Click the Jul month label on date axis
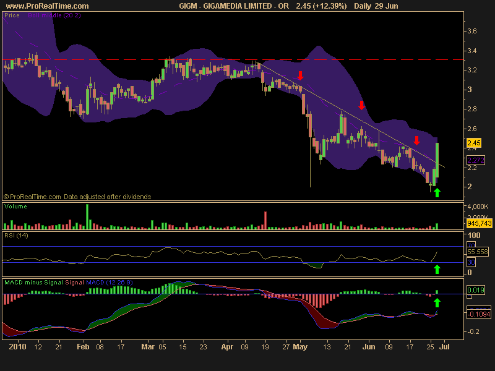The width and height of the screenshot is (495, 371). pyautogui.click(x=444, y=347)
